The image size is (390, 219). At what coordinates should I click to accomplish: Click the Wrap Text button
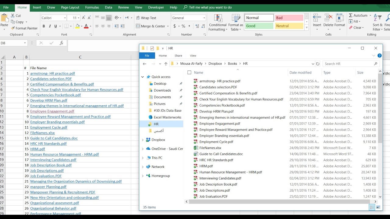point(146,18)
